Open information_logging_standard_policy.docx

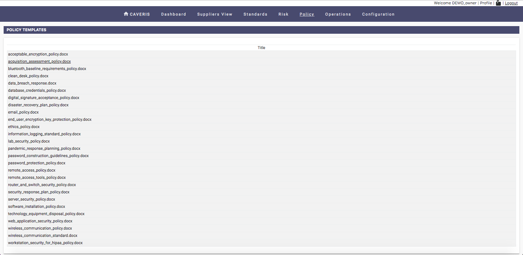point(44,134)
